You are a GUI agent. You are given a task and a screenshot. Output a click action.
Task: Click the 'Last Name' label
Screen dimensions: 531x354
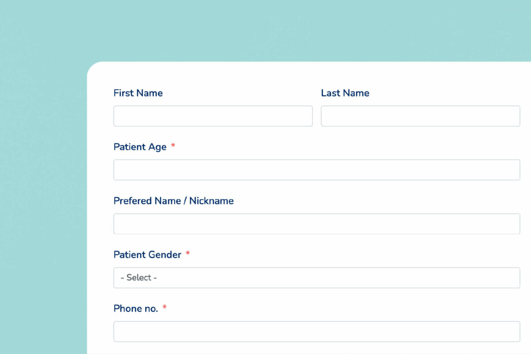[x=345, y=93]
